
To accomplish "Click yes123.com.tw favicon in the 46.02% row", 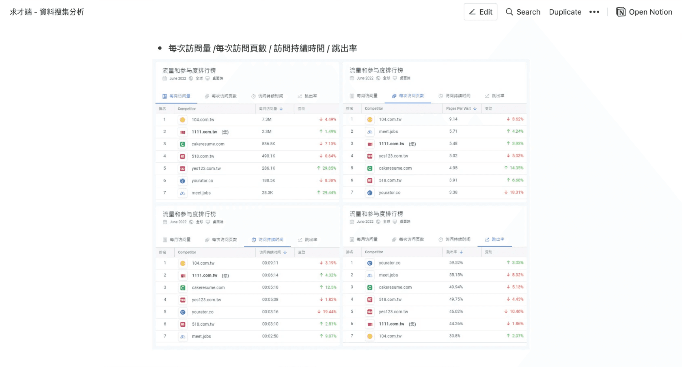I will coord(370,312).
